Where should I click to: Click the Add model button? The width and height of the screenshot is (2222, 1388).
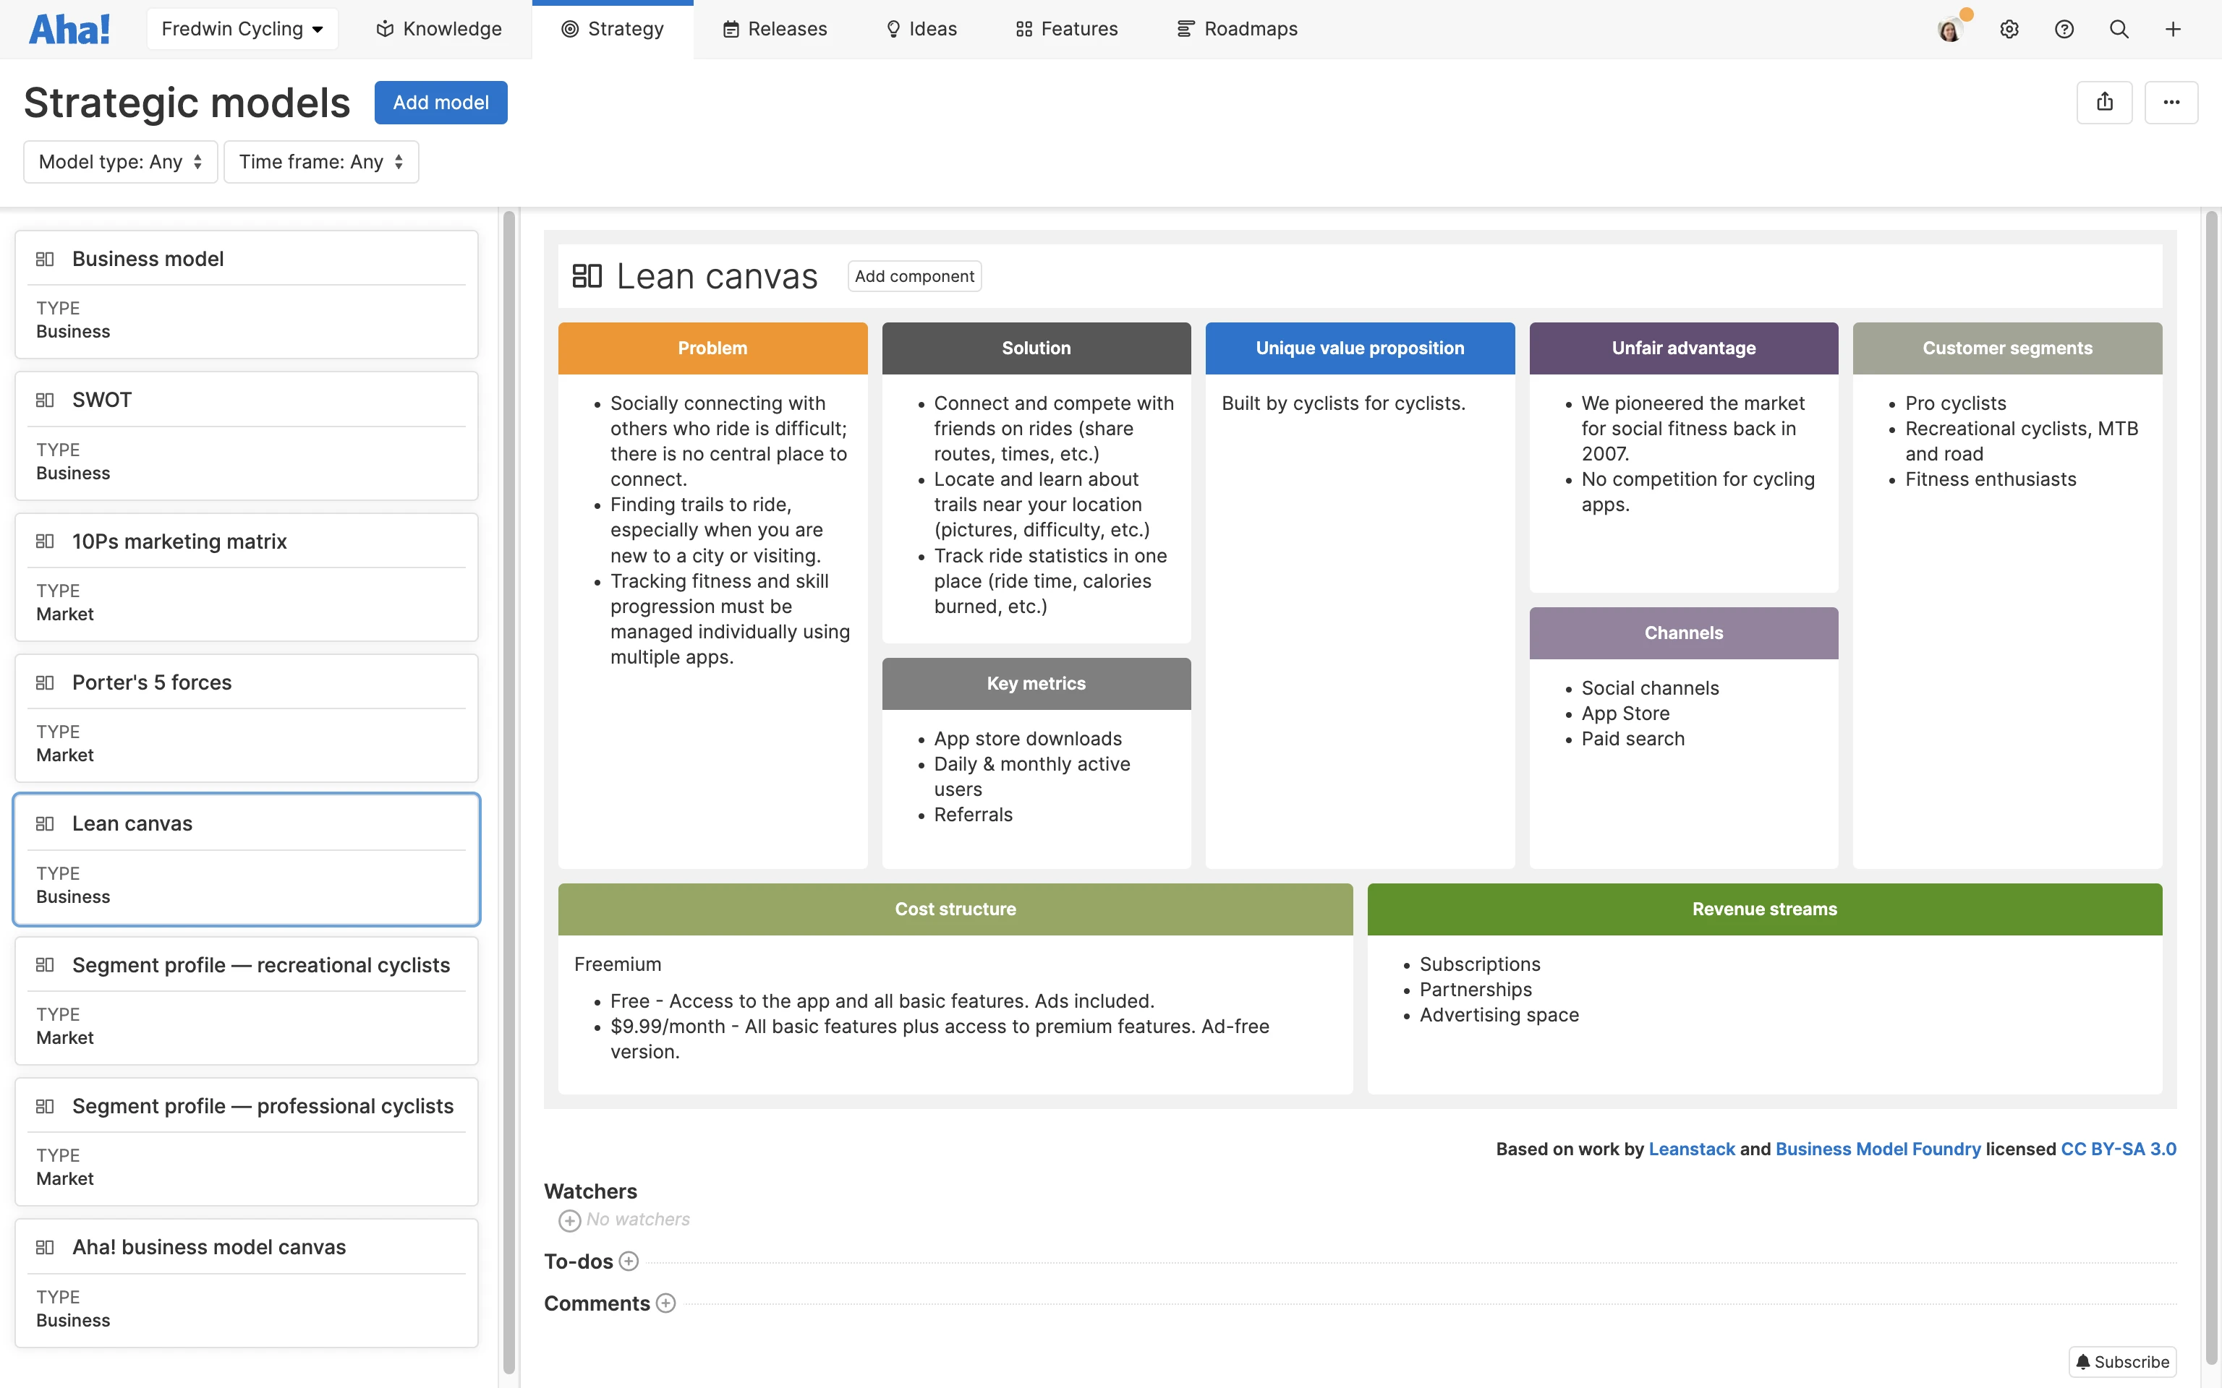[x=440, y=103]
